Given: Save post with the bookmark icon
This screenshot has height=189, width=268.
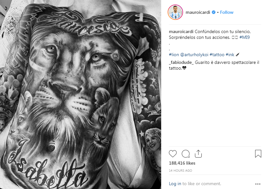Looking at the screenshot, I should tap(258, 154).
